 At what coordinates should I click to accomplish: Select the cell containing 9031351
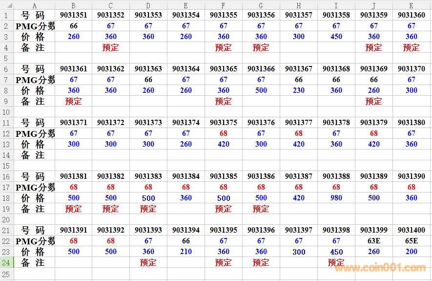(73, 15)
